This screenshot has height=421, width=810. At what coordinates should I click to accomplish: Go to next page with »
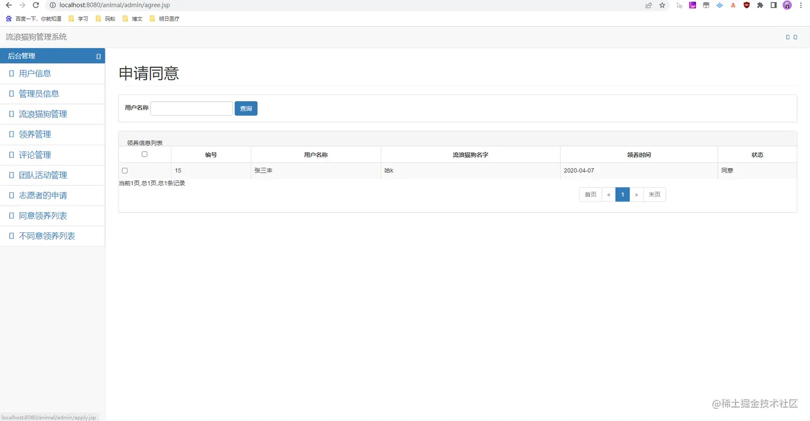click(x=636, y=194)
